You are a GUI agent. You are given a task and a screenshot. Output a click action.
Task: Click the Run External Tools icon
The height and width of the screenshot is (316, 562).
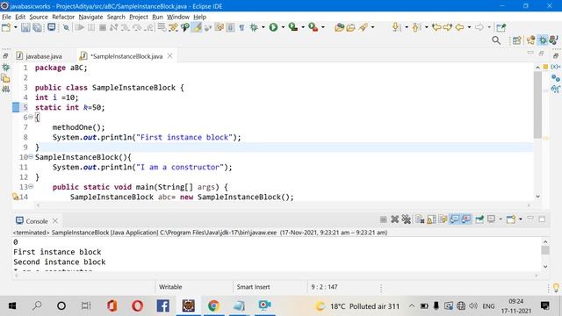tap(313, 27)
